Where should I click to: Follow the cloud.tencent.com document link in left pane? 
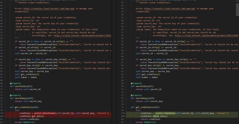tap(83, 36)
